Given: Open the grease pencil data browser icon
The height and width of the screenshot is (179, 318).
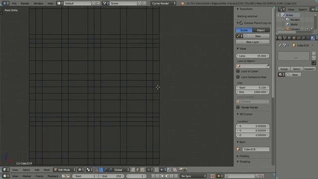Looking at the screenshot, I should [239, 36].
